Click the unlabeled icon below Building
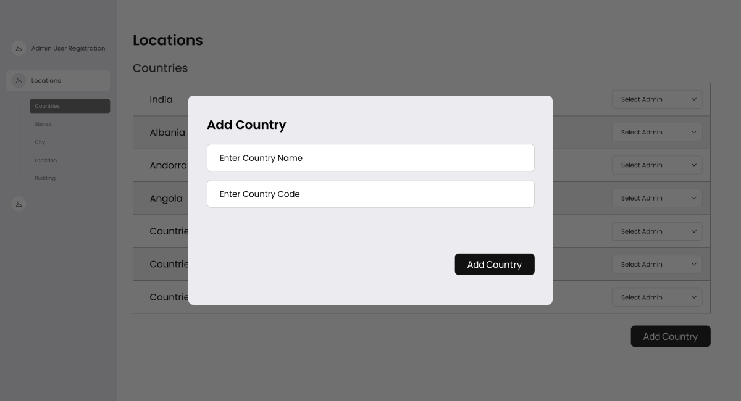 point(19,204)
